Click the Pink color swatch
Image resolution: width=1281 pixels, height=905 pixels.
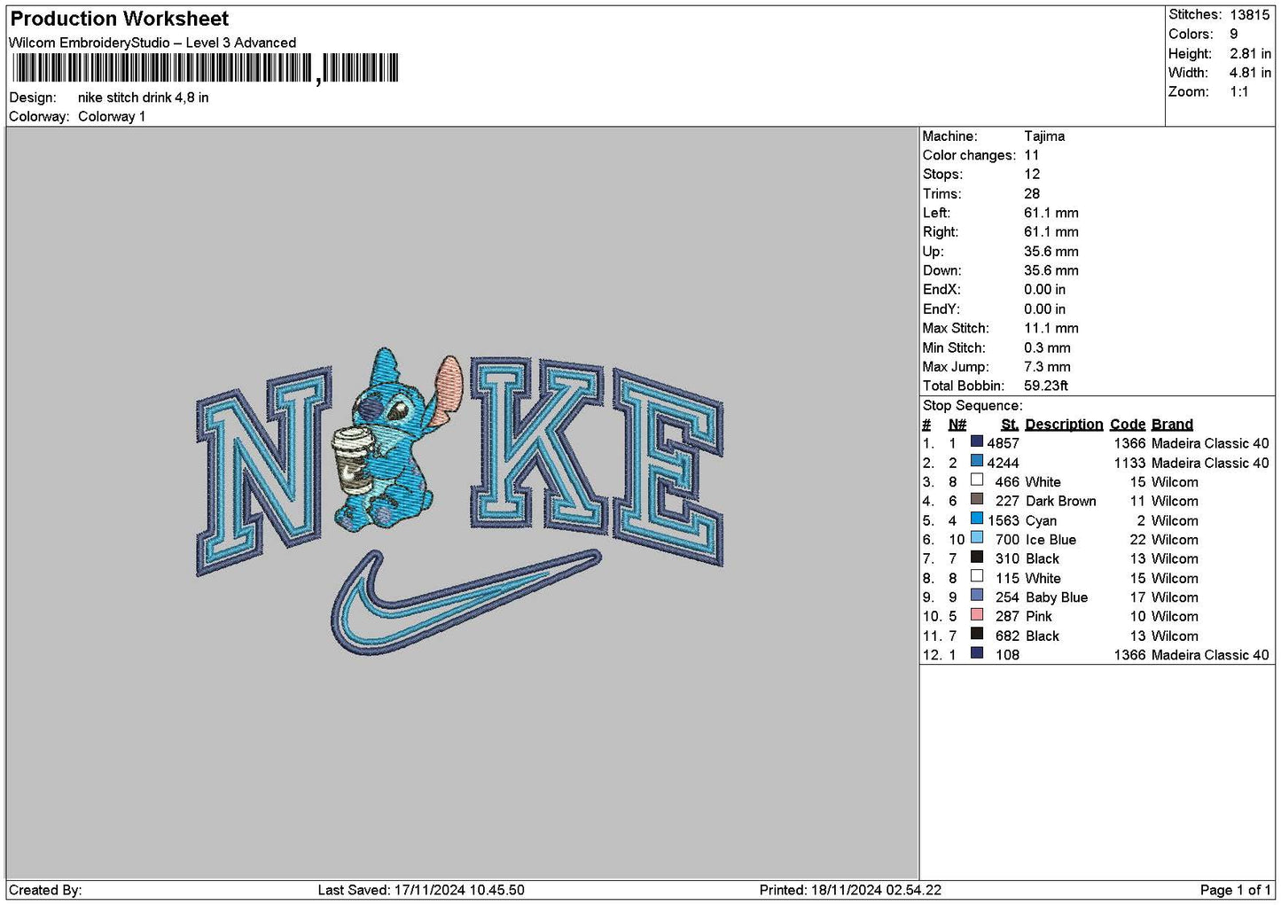tap(976, 615)
